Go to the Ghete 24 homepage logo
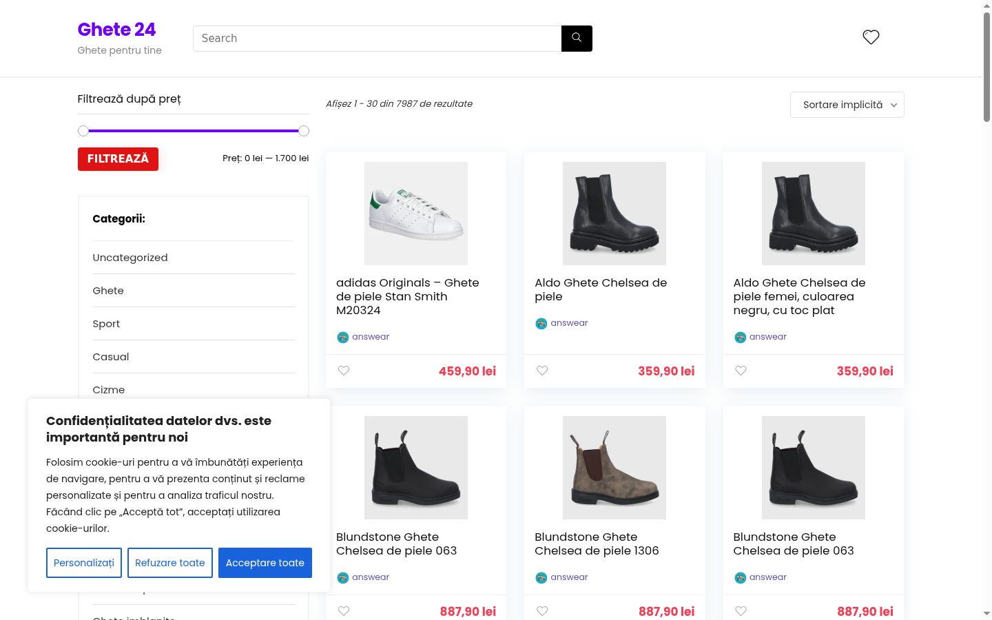 pyautogui.click(x=116, y=30)
